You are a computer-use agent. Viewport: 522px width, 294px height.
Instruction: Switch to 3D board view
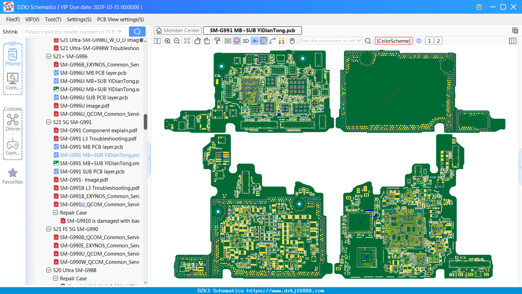[x=245, y=41]
